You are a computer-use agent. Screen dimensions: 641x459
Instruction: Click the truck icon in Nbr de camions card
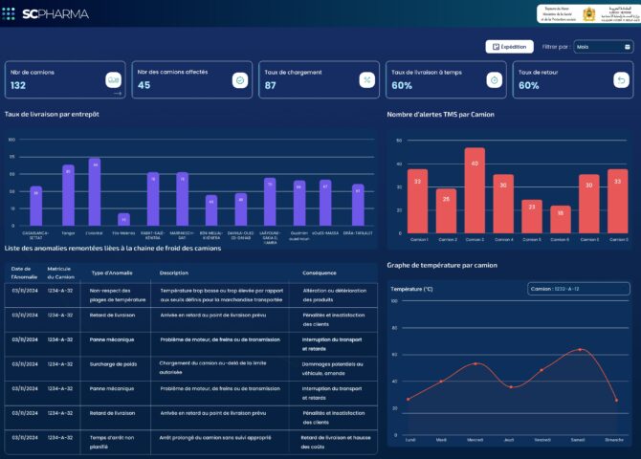[113, 79]
